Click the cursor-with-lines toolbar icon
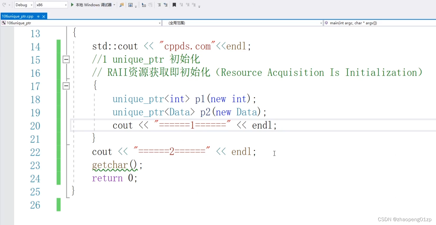The width and height of the screenshot is (436, 225). [144, 5]
